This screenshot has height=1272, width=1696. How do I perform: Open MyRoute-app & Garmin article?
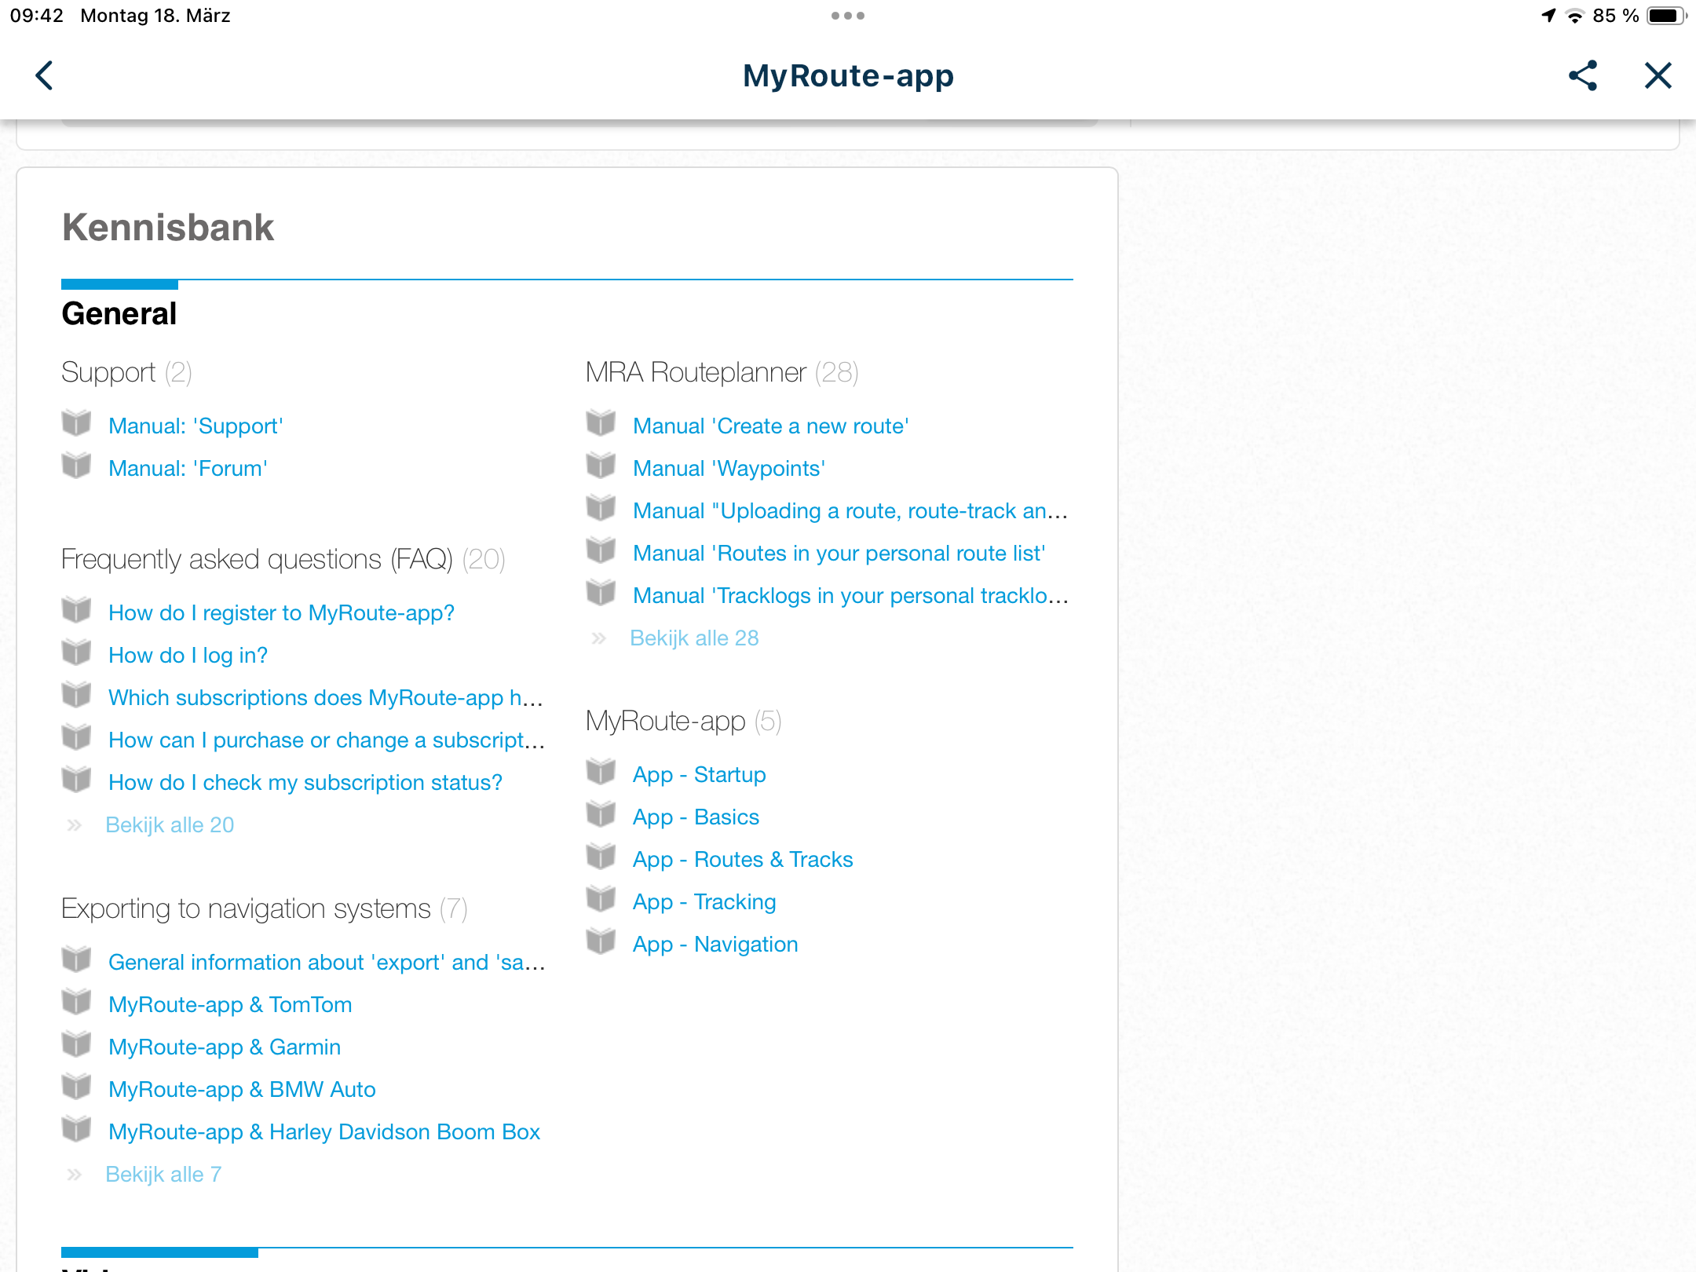pos(225,1047)
